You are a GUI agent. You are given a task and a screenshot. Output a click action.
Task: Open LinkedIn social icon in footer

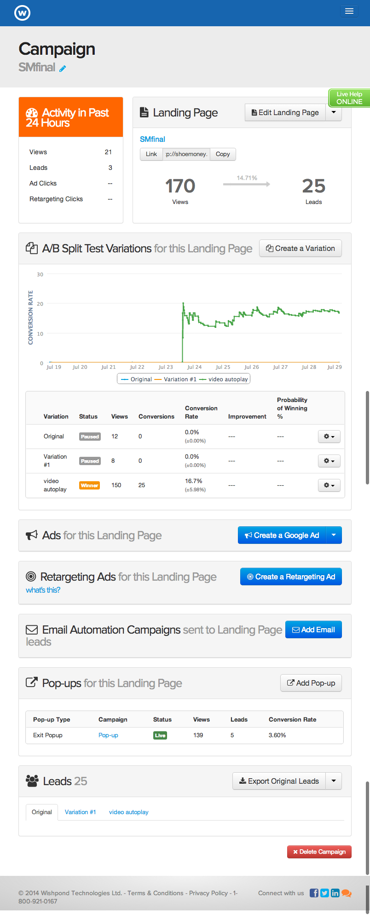(x=335, y=892)
